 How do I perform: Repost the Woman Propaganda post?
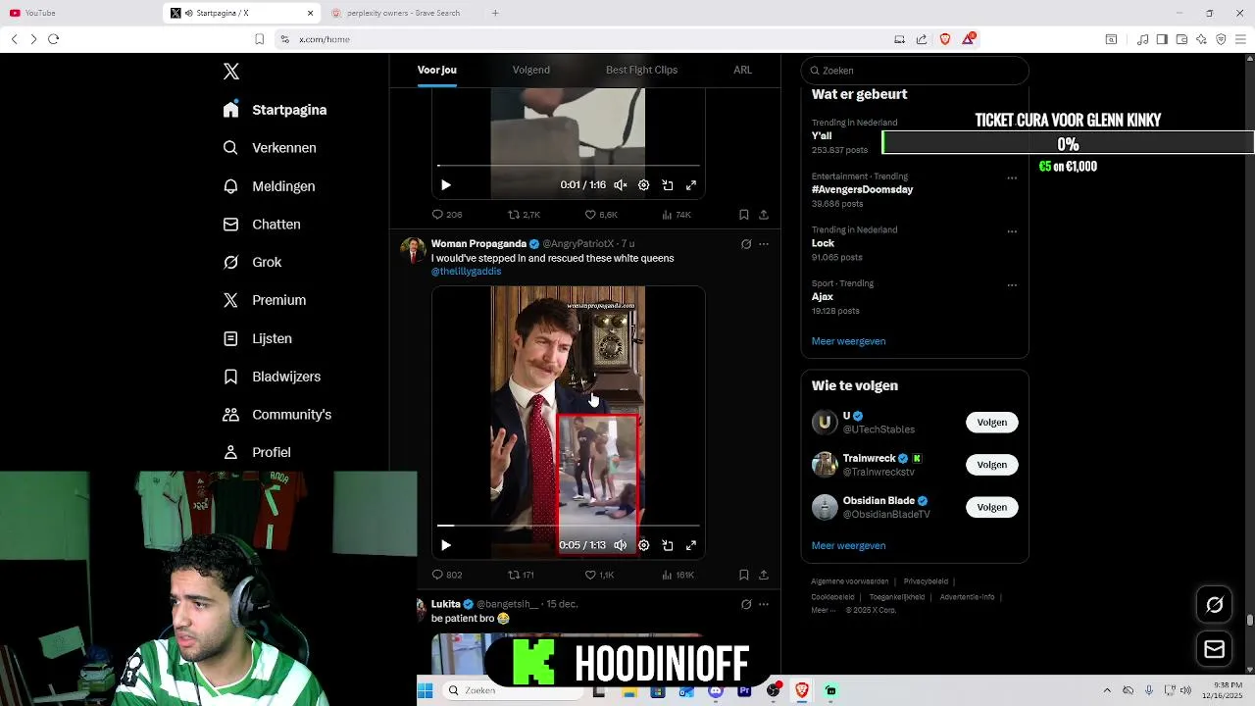(521, 575)
